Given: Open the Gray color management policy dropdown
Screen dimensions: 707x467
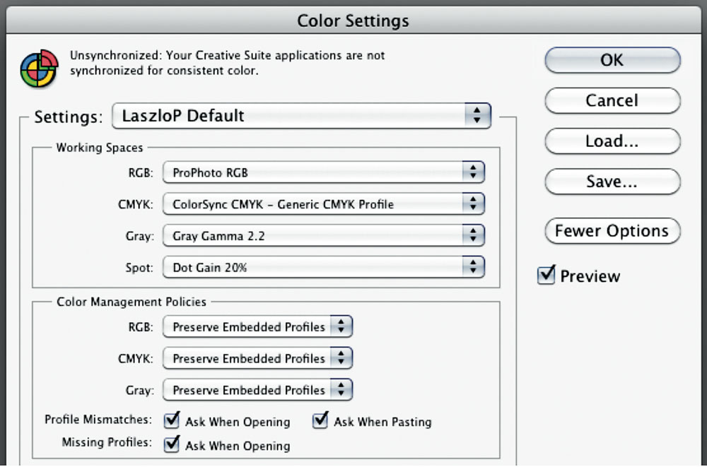Looking at the screenshot, I should click(x=257, y=390).
